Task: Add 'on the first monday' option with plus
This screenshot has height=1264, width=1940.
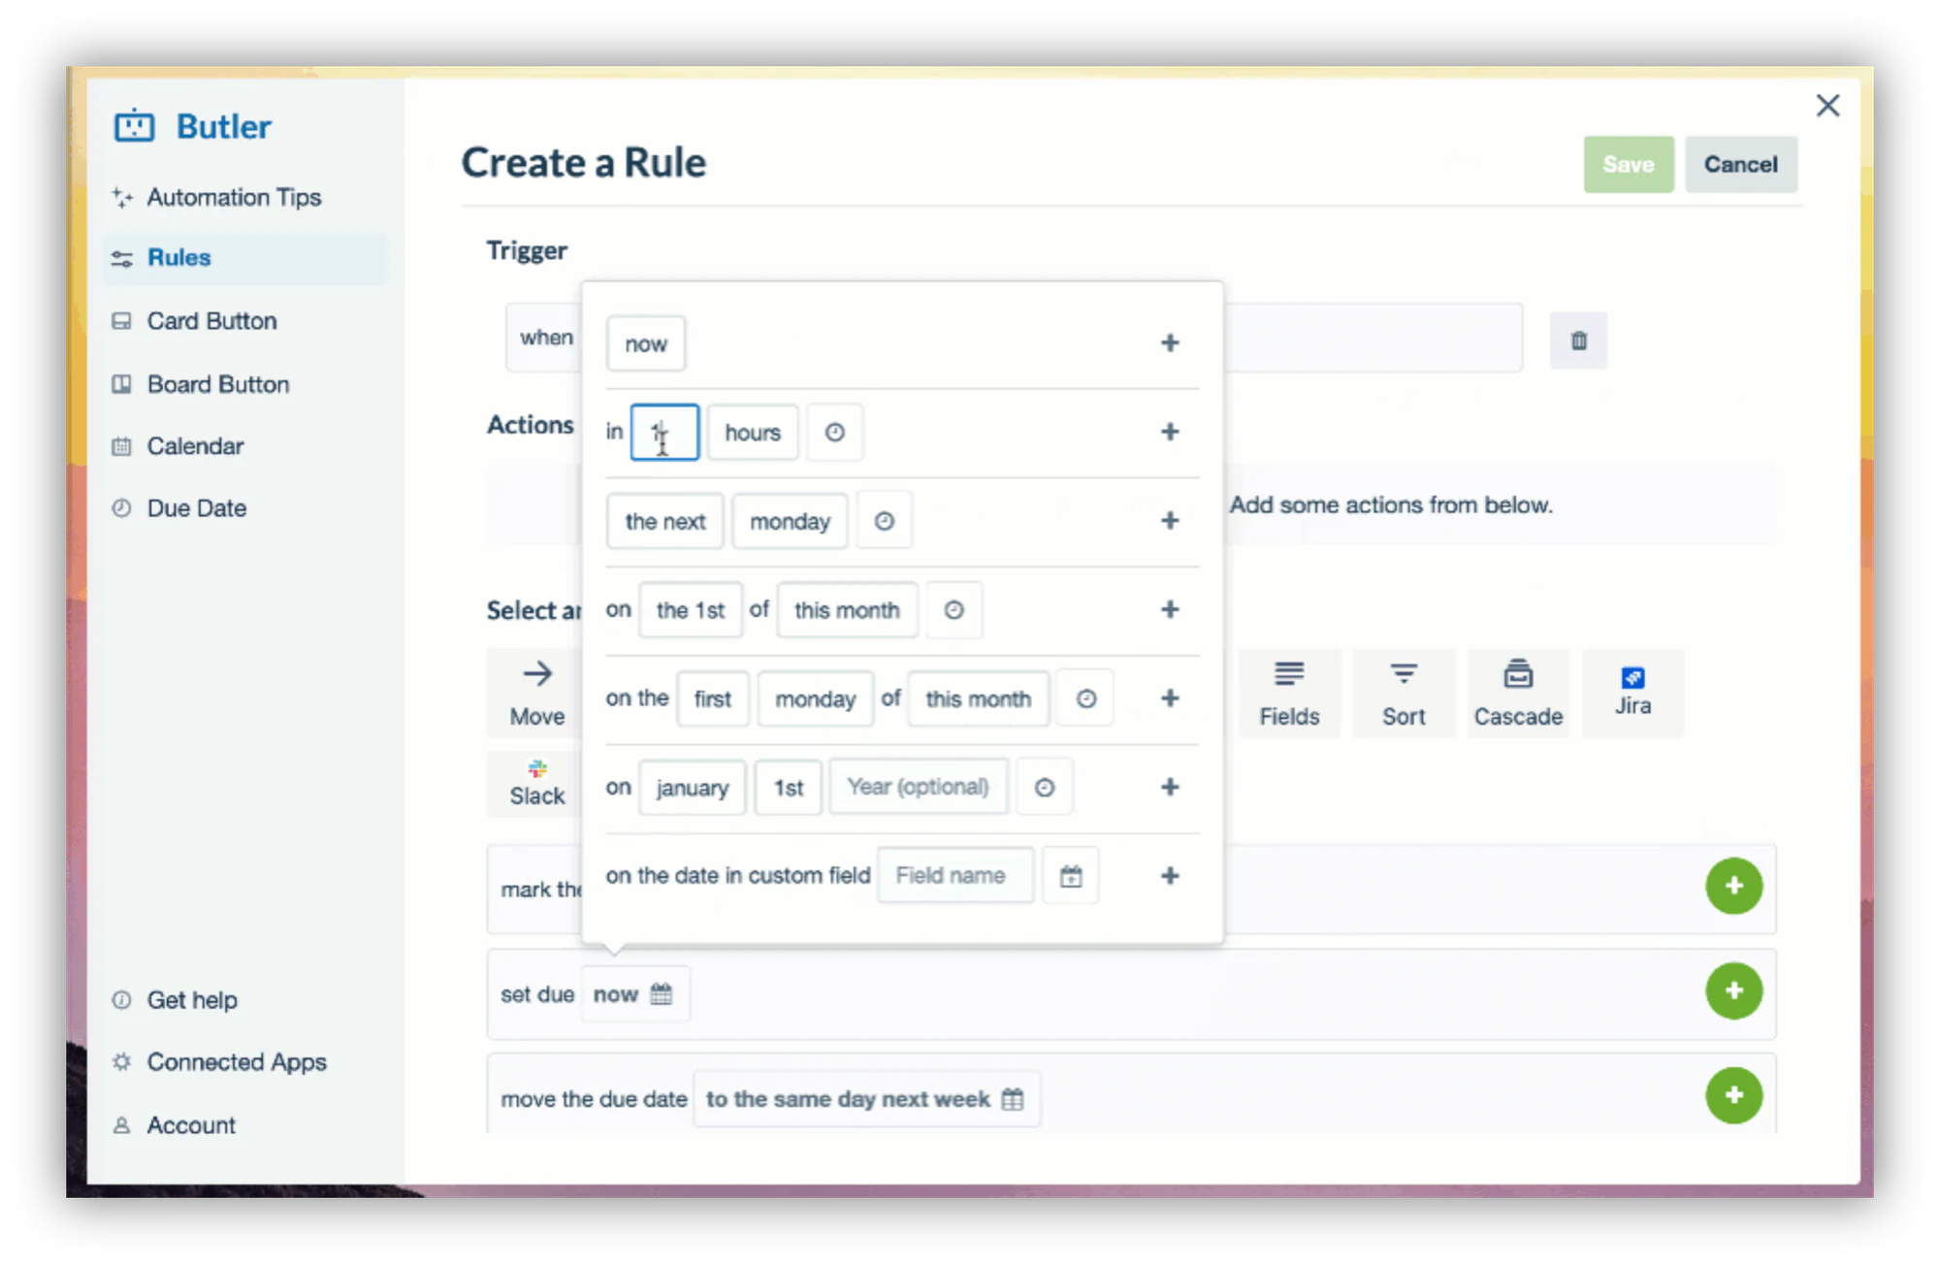Action: [x=1170, y=698]
